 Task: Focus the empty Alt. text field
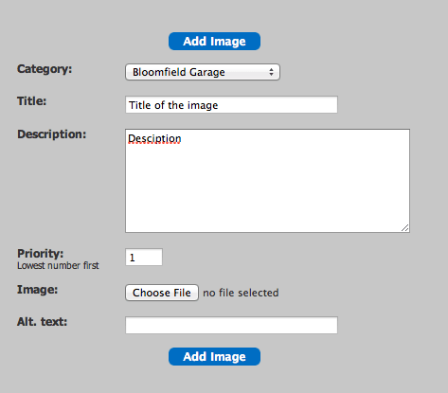pyautogui.click(x=231, y=325)
